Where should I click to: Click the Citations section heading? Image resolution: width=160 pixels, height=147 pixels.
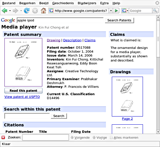(14, 125)
